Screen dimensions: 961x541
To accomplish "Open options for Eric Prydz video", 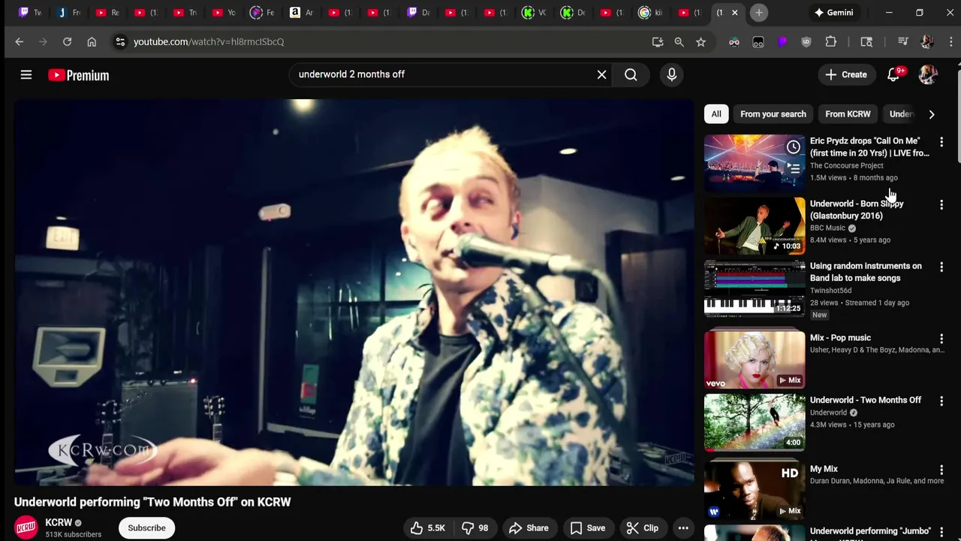I will (941, 142).
